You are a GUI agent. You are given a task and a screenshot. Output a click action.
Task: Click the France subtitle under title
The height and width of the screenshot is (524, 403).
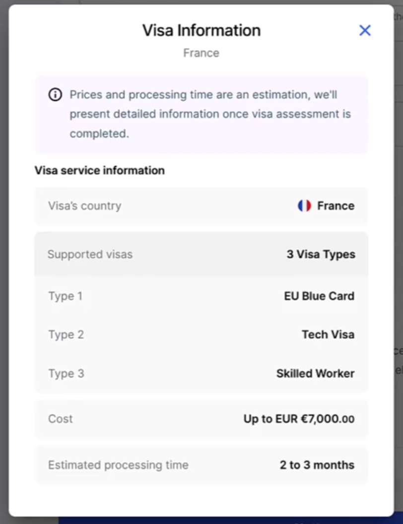tap(201, 53)
